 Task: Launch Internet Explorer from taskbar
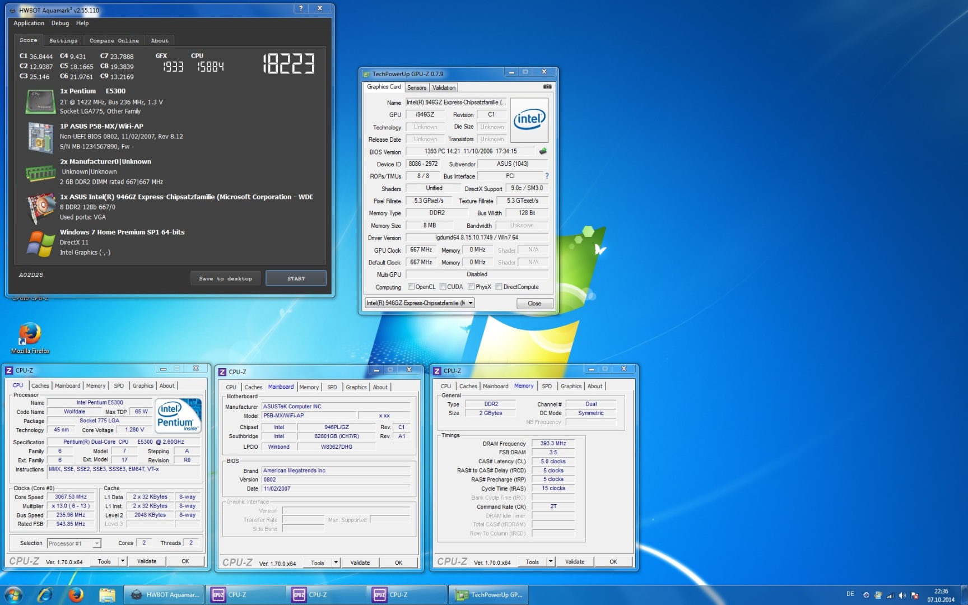coord(45,595)
